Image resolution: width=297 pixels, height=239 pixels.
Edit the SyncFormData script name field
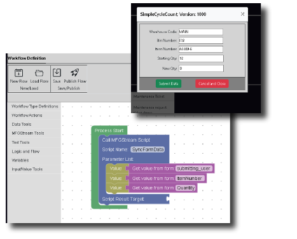pyautogui.click(x=148, y=149)
